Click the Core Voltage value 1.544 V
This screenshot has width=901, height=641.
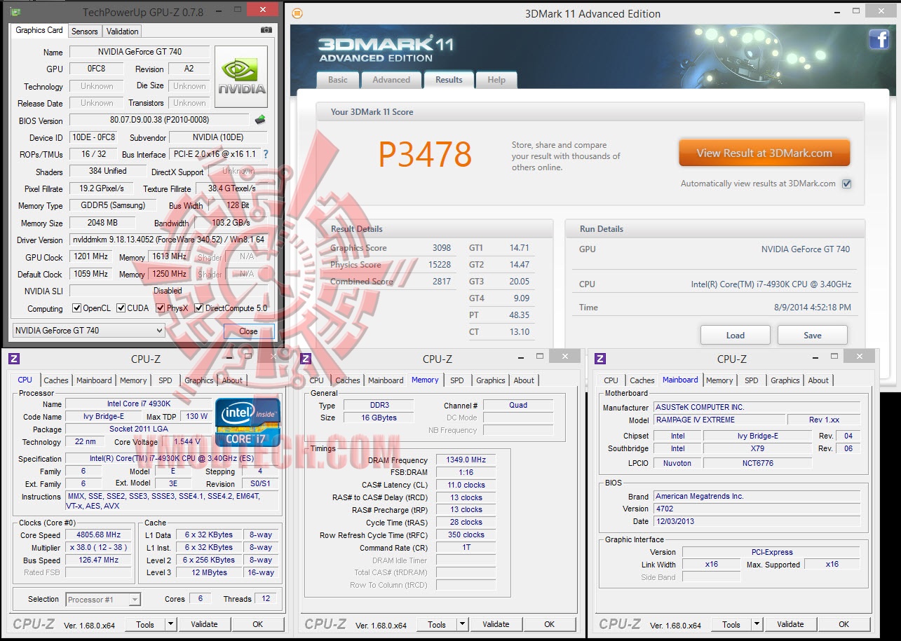(187, 442)
